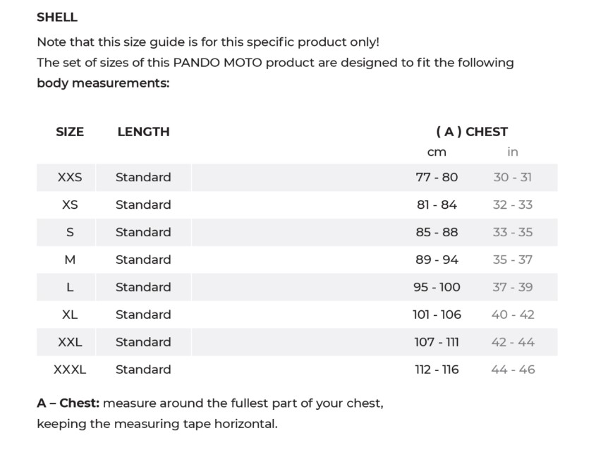Click the SIZE column header

pos(70,132)
